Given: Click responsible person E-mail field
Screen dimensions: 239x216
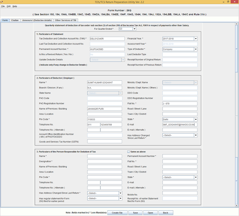Looking at the screenshot, I should tap(180, 183).
